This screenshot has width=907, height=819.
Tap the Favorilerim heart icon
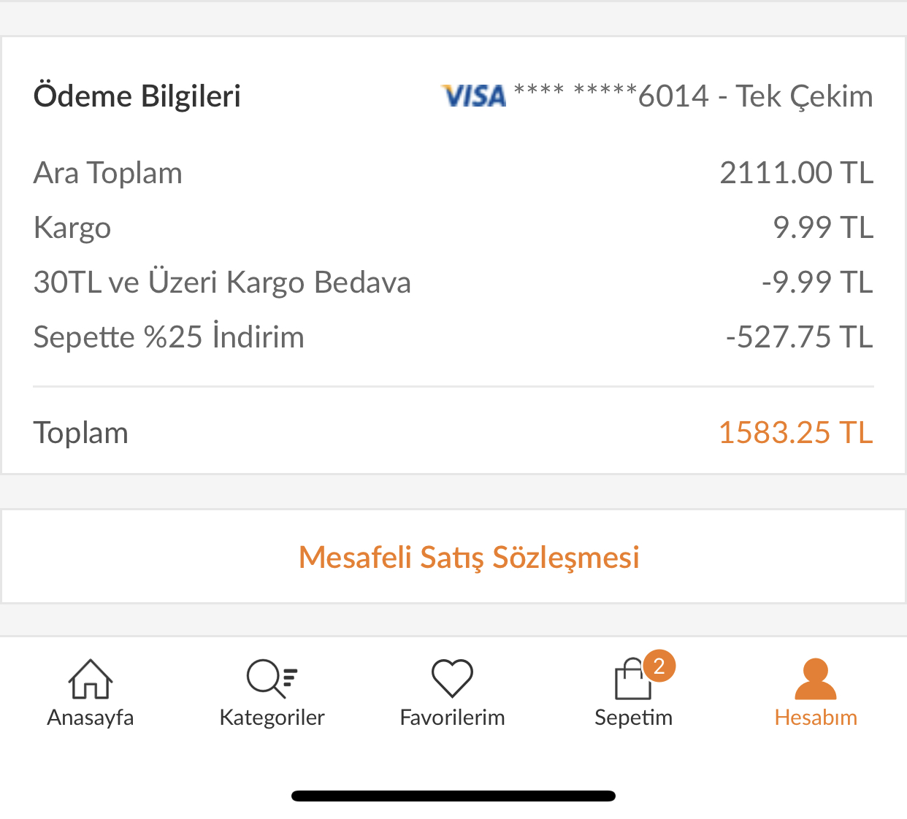click(x=453, y=678)
